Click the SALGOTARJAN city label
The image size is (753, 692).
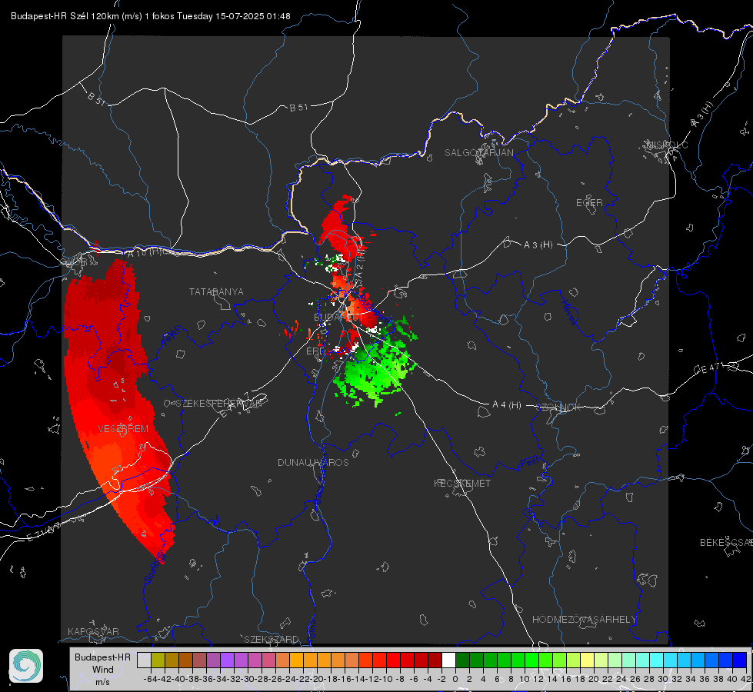478,153
